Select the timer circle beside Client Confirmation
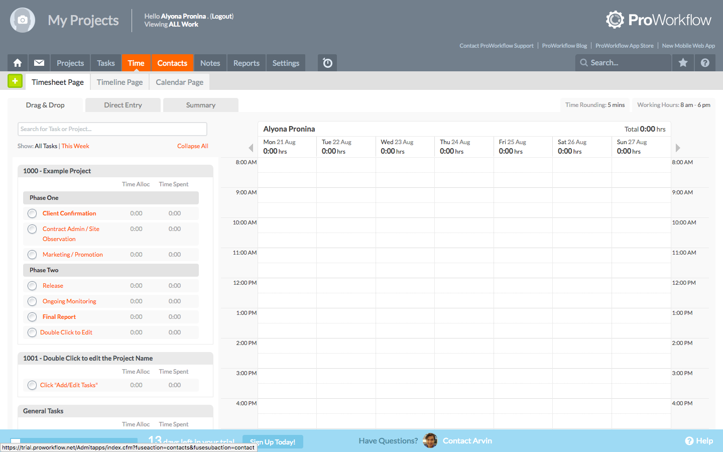 [x=32, y=213]
